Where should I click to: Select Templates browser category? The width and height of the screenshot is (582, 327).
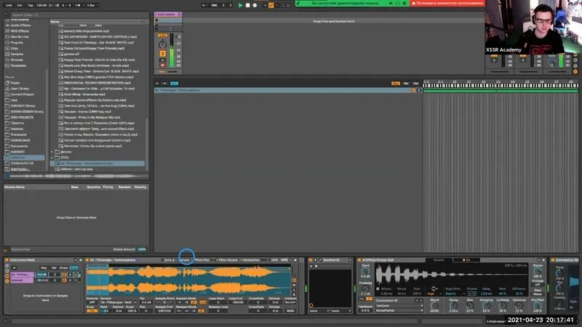[x=18, y=65]
